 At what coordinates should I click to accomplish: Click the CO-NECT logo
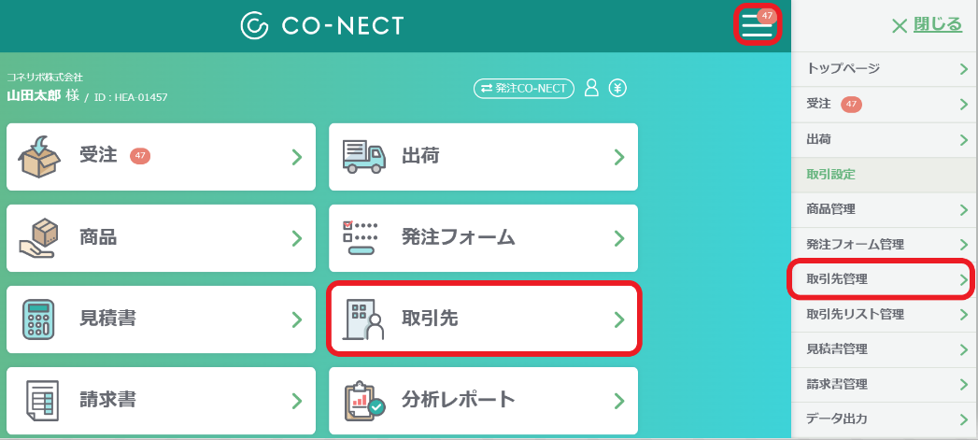[x=322, y=25]
